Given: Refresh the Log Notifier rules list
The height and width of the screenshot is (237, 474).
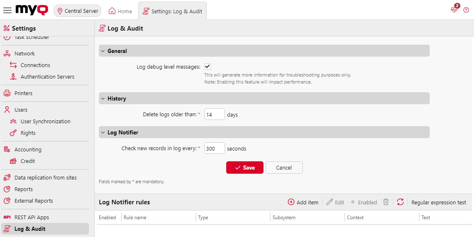Looking at the screenshot, I should [x=400, y=202].
